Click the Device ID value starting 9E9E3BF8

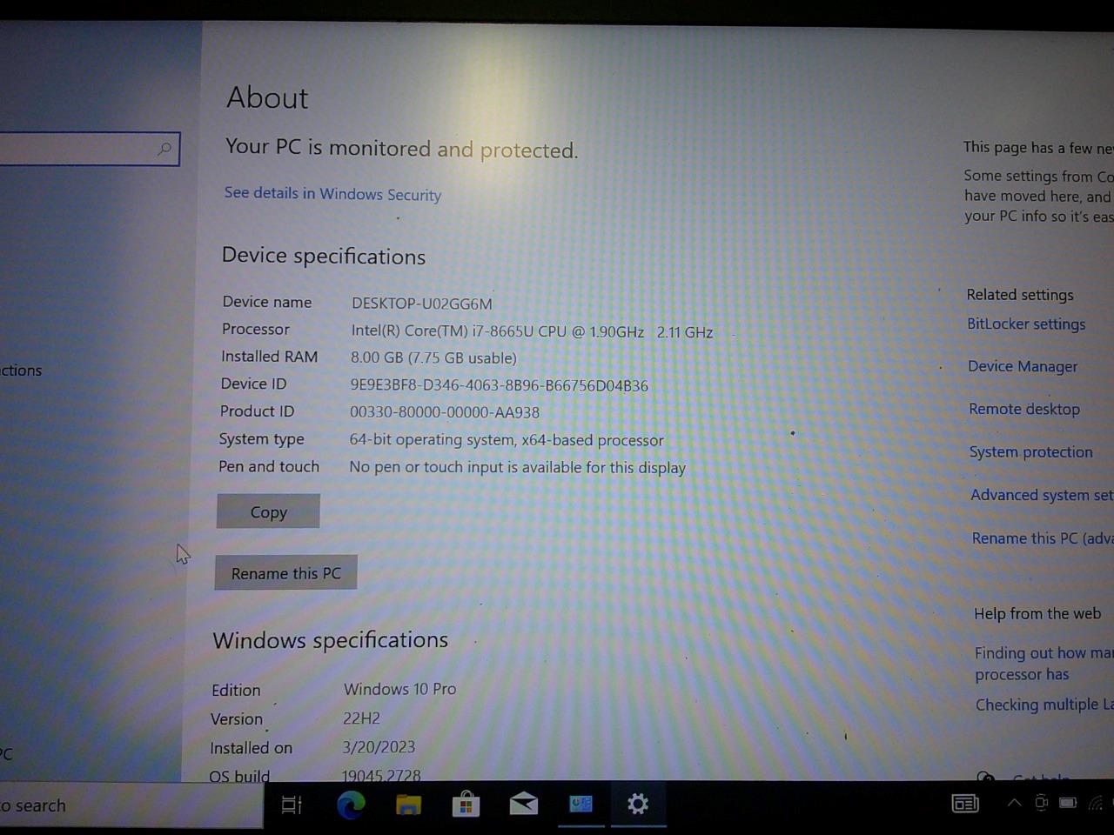[499, 385]
